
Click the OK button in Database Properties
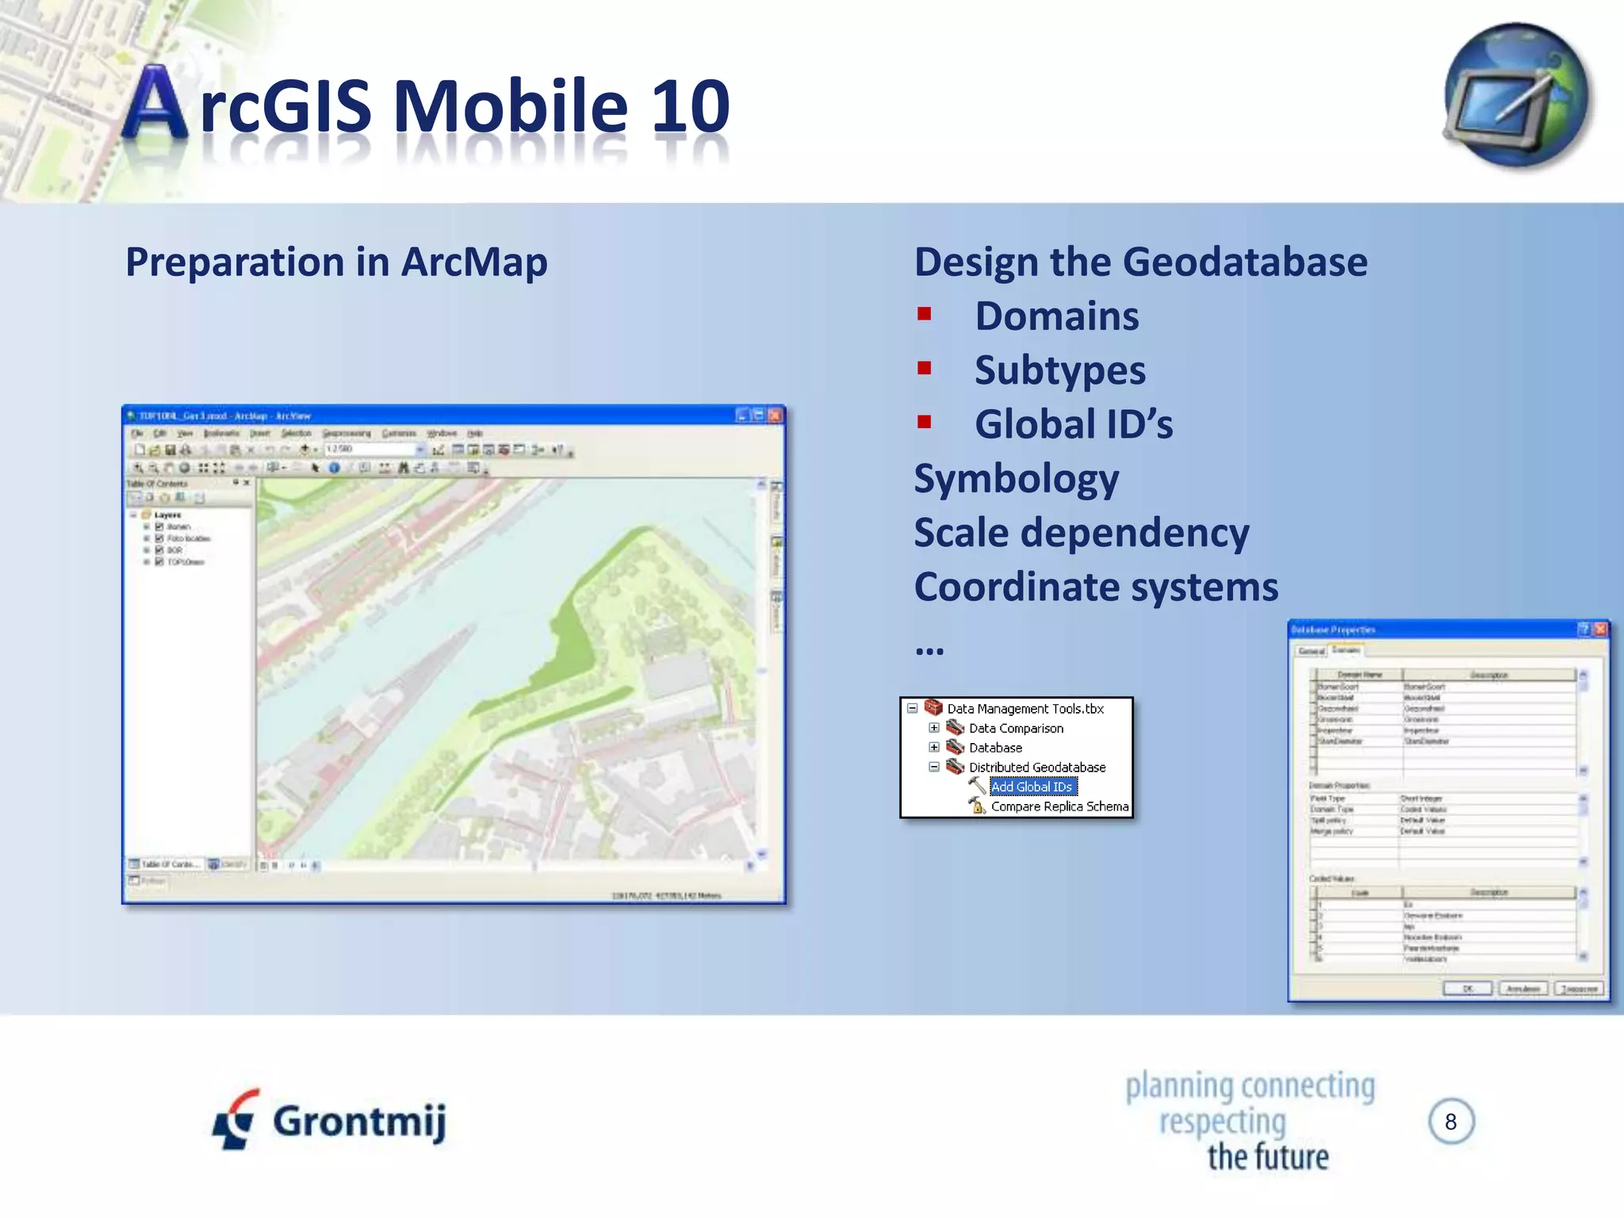click(x=1467, y=989)
